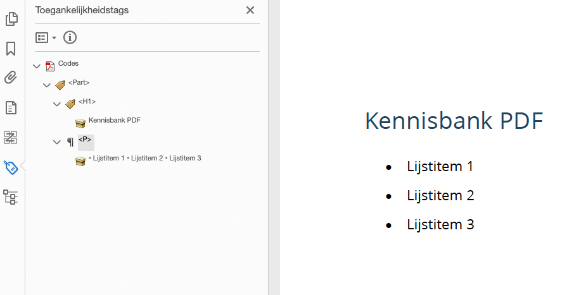Screen dimensions: 574x295
Task: Open the Content panel document icon
Action: [11, 108]
